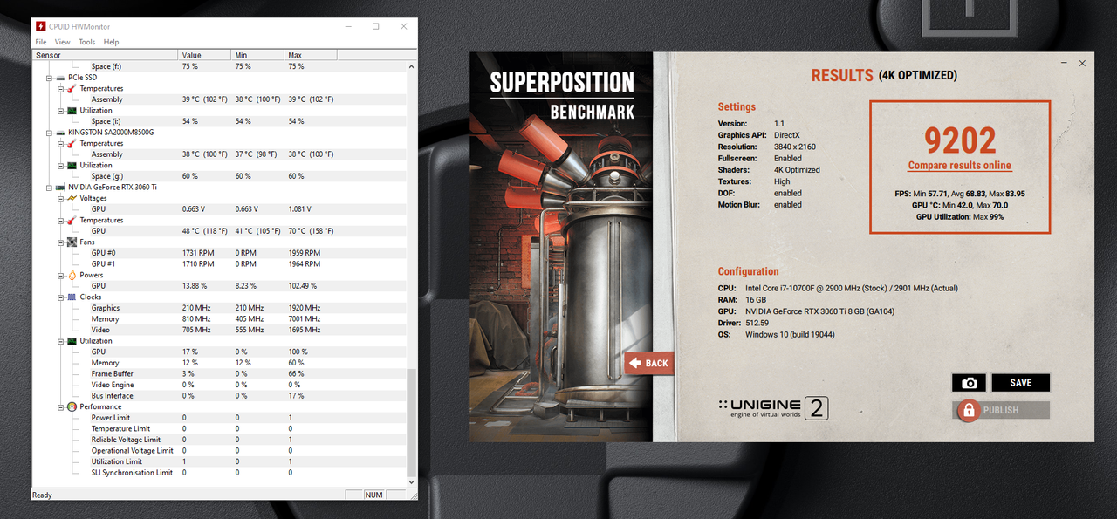
Task: Go back with the BACK button
Action: [x=649, y=363]
